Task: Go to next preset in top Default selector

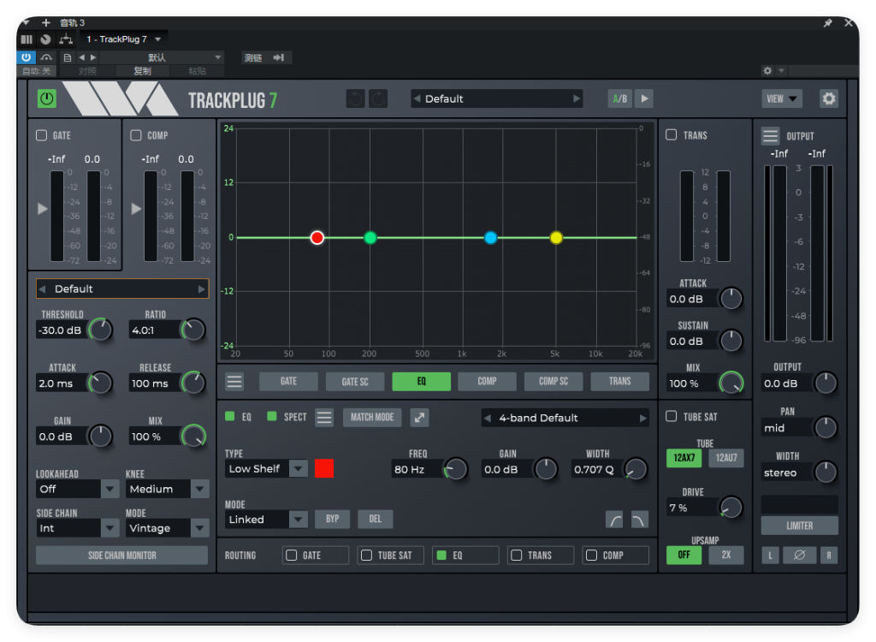Action: [x=577, y=98]
